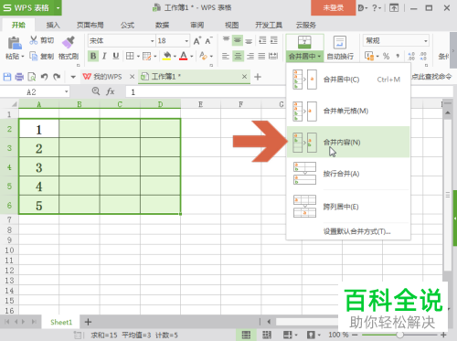Image resolution: width=457 pixels, height=341 pixels.
Task: Increase font size with A+ icon
Action: [197, 41]
